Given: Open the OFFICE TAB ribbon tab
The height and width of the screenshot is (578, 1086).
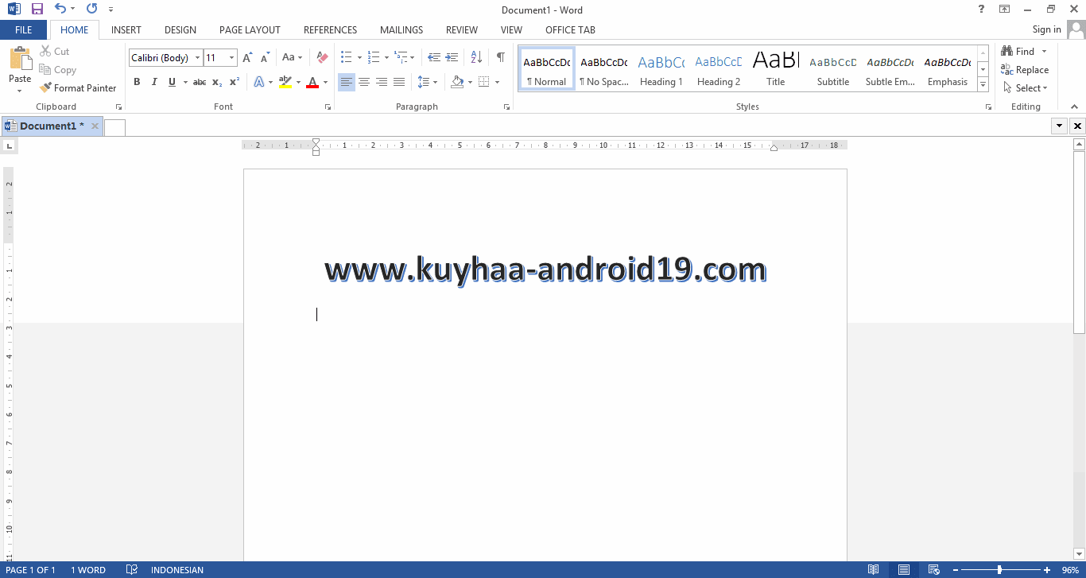Looking at the screenshot, I should 570,30.
